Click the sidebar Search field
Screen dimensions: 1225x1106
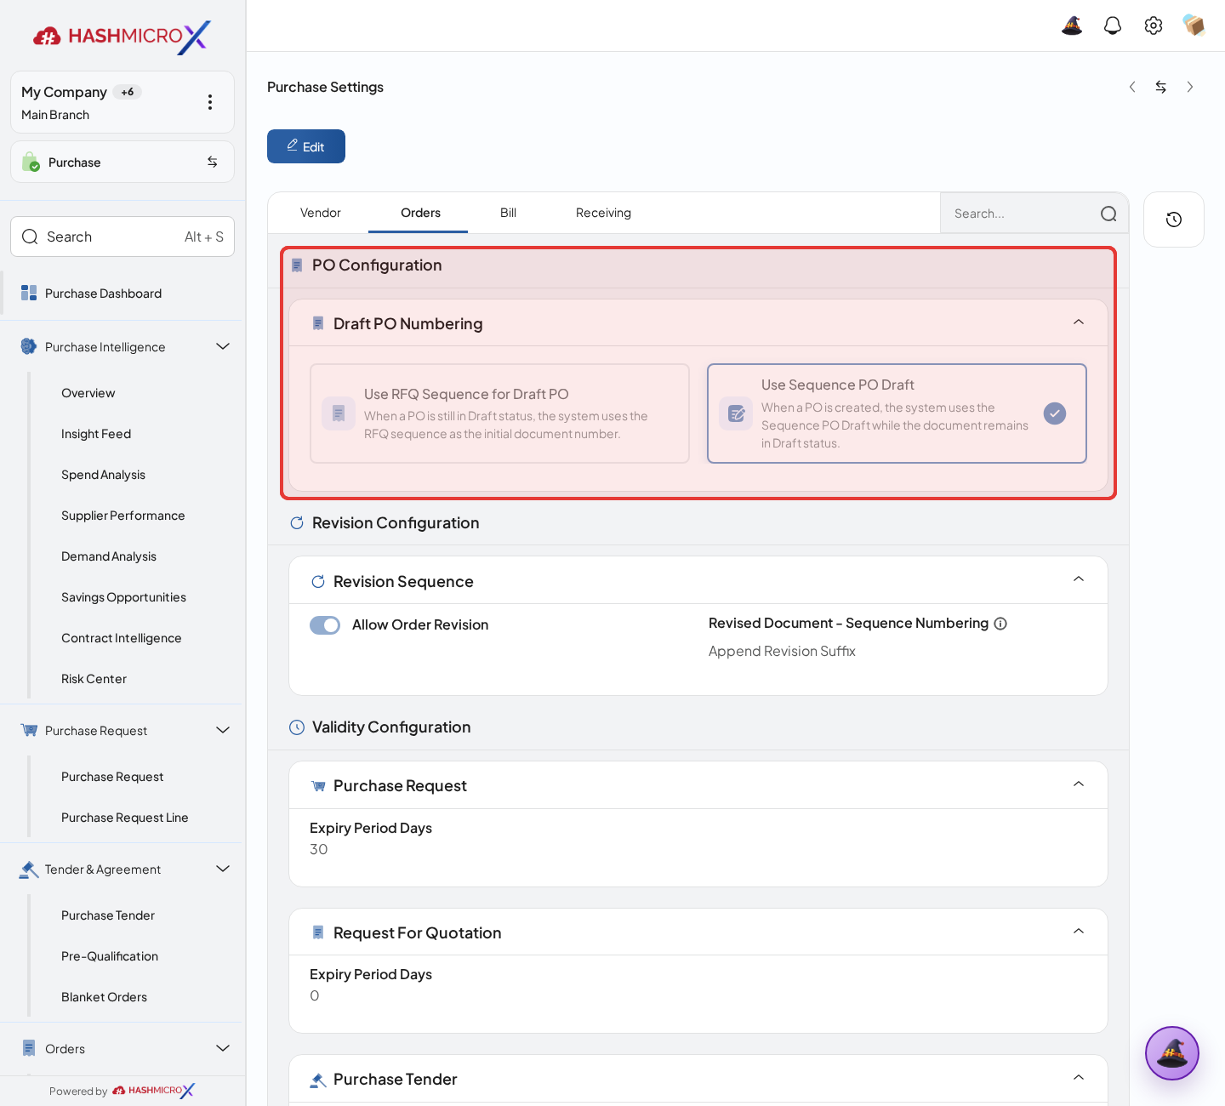[x=122, y=237]
